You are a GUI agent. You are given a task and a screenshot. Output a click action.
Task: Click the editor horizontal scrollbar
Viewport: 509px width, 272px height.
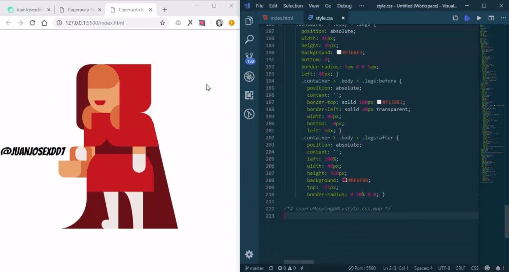(x=299, y=262)
